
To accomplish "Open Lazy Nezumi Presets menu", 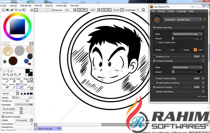I will 171,11.
